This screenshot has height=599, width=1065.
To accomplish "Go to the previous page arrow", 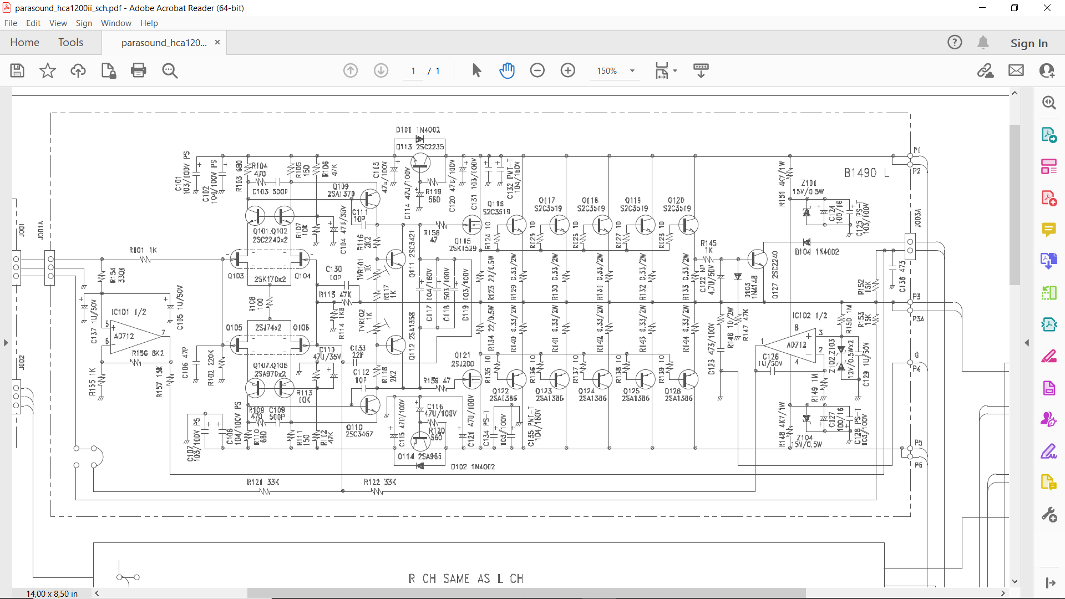I will 351,70.
